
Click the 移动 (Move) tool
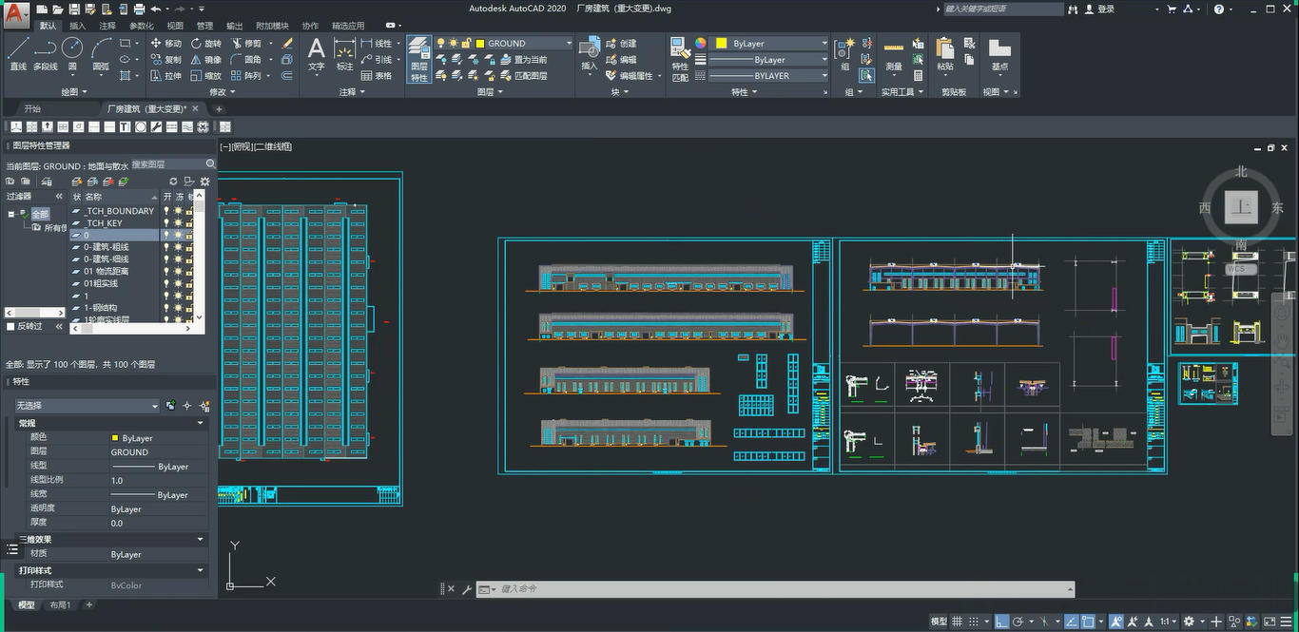coord(165,44)
